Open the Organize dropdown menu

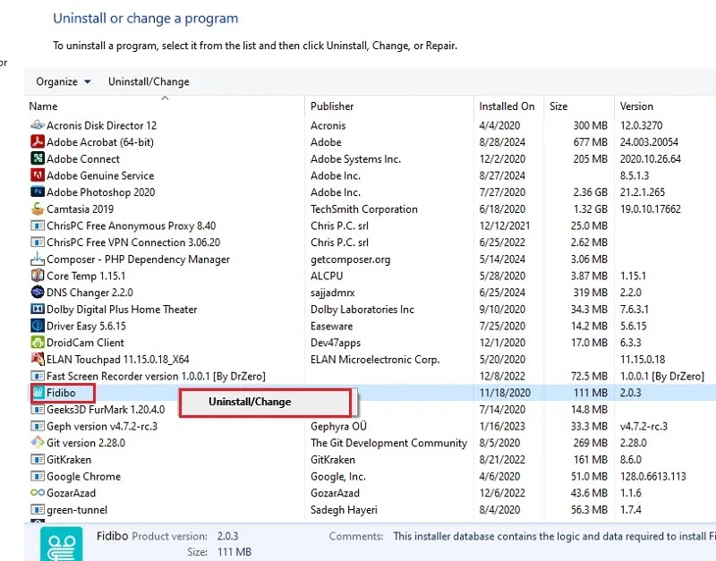(x=64, y=81)
